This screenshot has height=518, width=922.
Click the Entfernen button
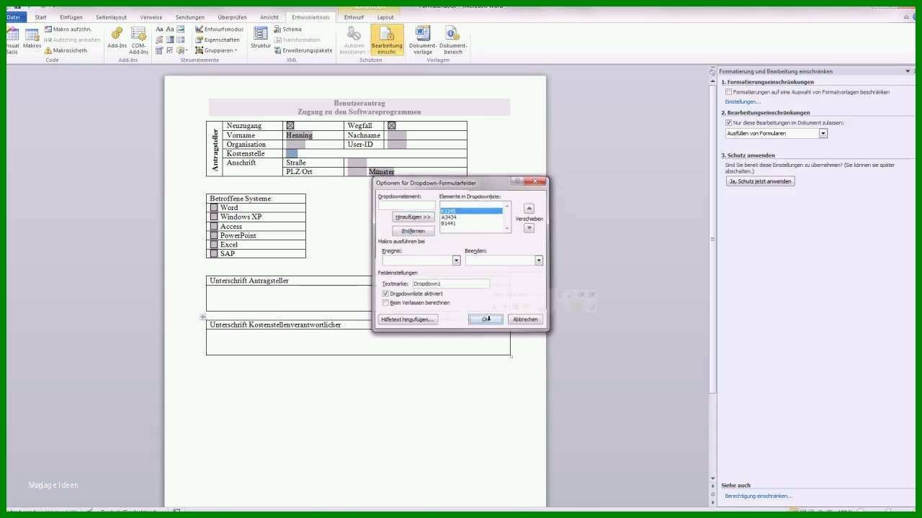pyautogui.click(x=413, y=231)
